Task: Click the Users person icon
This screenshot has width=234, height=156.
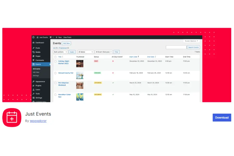Action: [34, 89]
